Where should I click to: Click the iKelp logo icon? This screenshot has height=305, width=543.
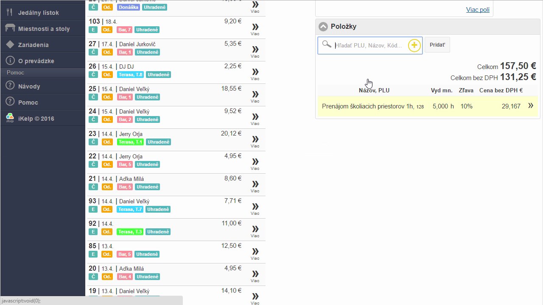[x=10, y=118]
